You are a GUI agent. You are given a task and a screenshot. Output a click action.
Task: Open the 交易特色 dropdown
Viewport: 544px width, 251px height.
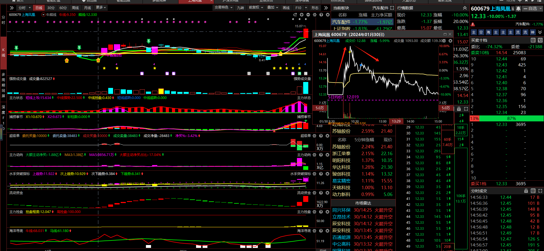[224, 7]
